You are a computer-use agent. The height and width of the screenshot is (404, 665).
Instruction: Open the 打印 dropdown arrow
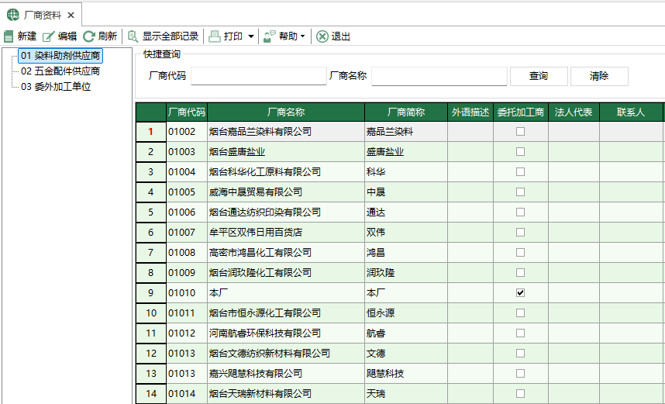(x=250, y=37)
